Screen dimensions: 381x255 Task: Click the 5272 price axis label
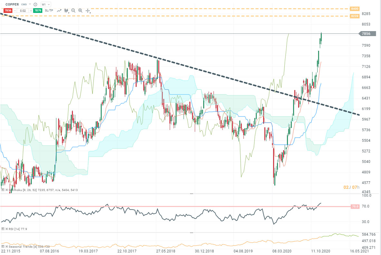pyautogui.click(x=366, y=151)
